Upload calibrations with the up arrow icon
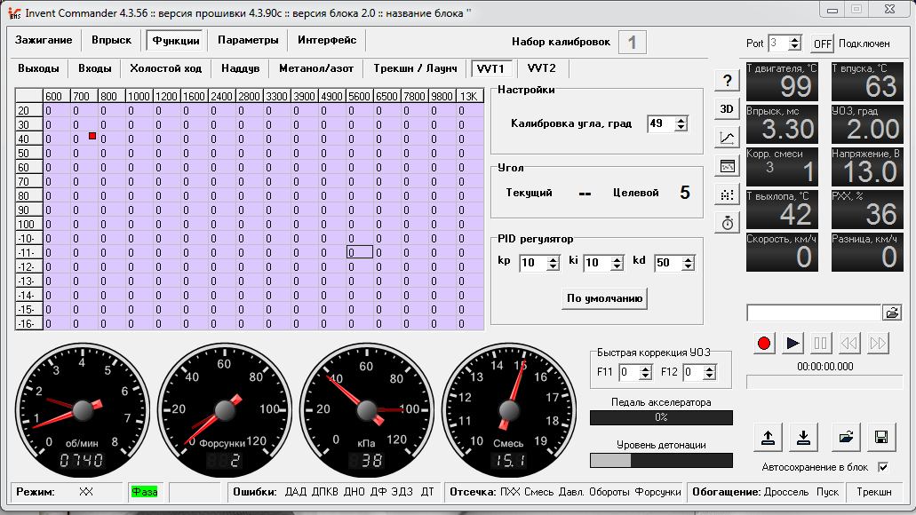Screen dimensions: 916x515 [768, 438]
